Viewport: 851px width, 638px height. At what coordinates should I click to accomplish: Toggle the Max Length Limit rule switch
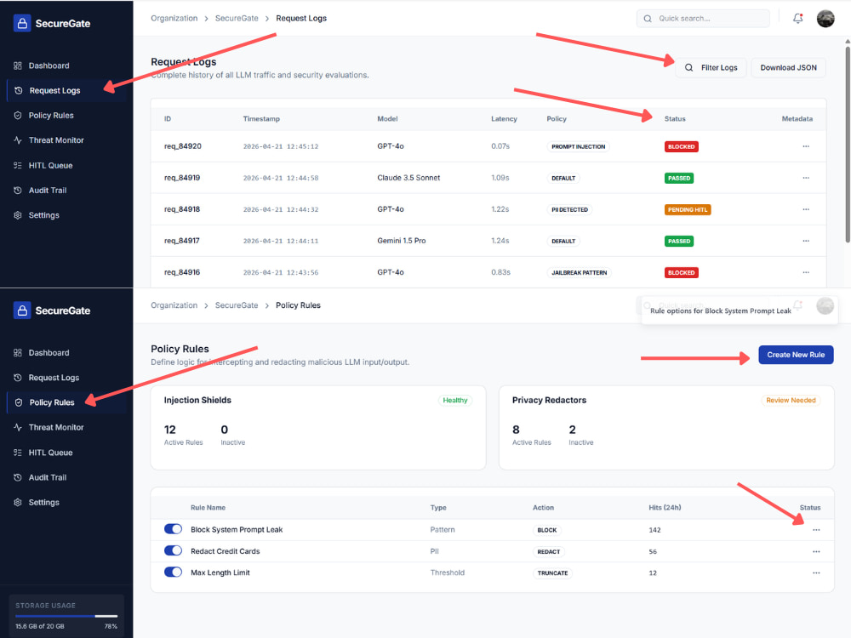pyautogui.click(x=173, y=572)
